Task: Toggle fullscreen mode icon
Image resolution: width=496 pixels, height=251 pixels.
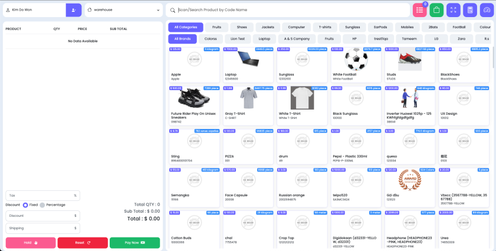Action: coord(453,10)
